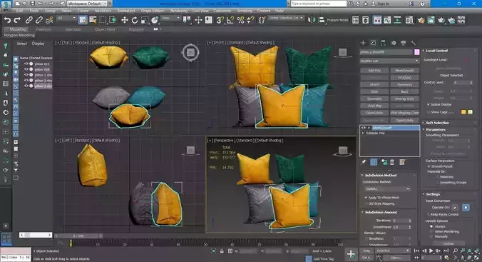Toggle Apply To Whole Mesh checkbox

(x=366, y=197)
